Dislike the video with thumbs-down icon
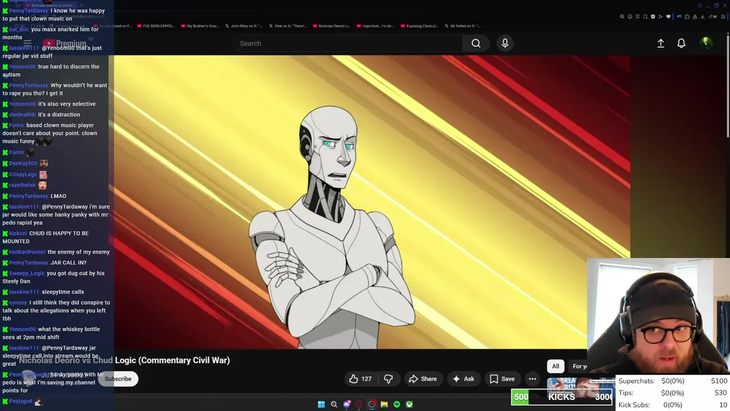This screenshot has width=730, height=411. click(x=388, y=379)
